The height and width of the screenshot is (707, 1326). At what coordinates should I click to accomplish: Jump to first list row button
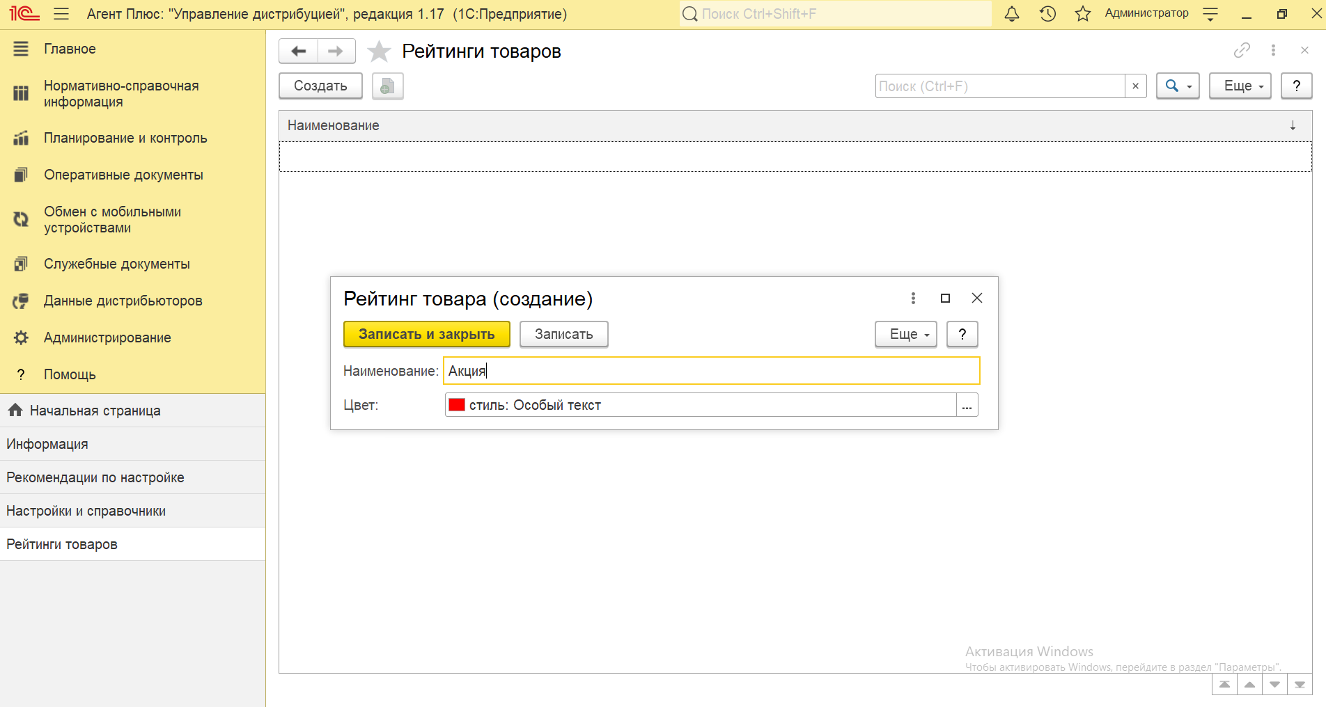click(1224, 685)
